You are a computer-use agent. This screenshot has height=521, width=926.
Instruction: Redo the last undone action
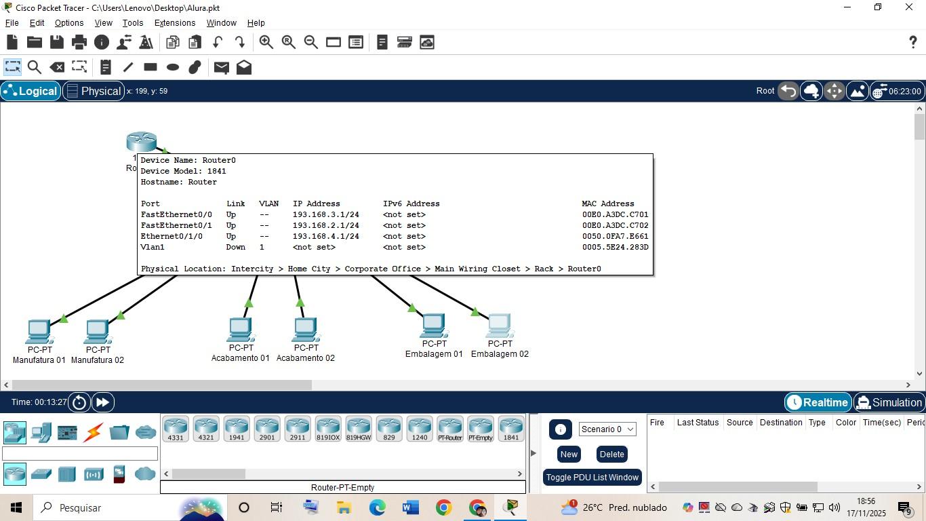click(x=240, y=42)
